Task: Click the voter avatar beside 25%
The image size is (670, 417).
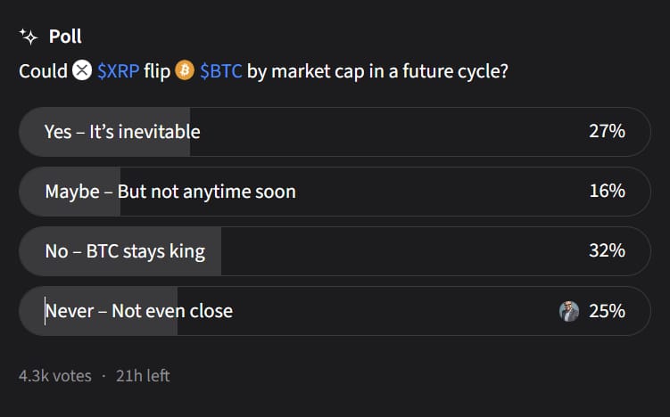Action: click(x=569, y=311)
